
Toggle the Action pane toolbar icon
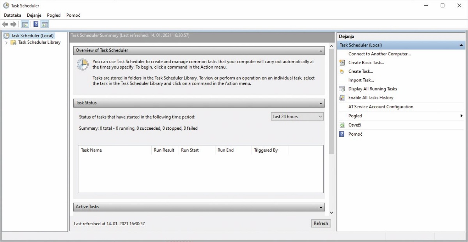point(44,24)
